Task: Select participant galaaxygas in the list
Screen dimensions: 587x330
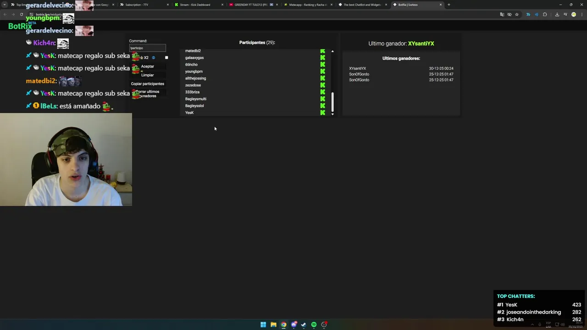Action: [194, 58]
